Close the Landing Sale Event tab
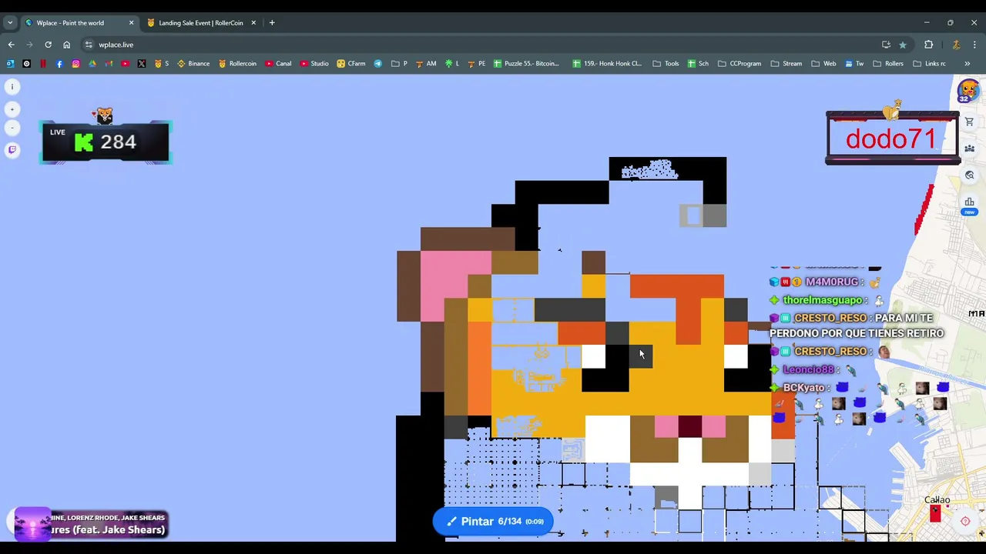The image size is (986, 554). pos(253,23)
